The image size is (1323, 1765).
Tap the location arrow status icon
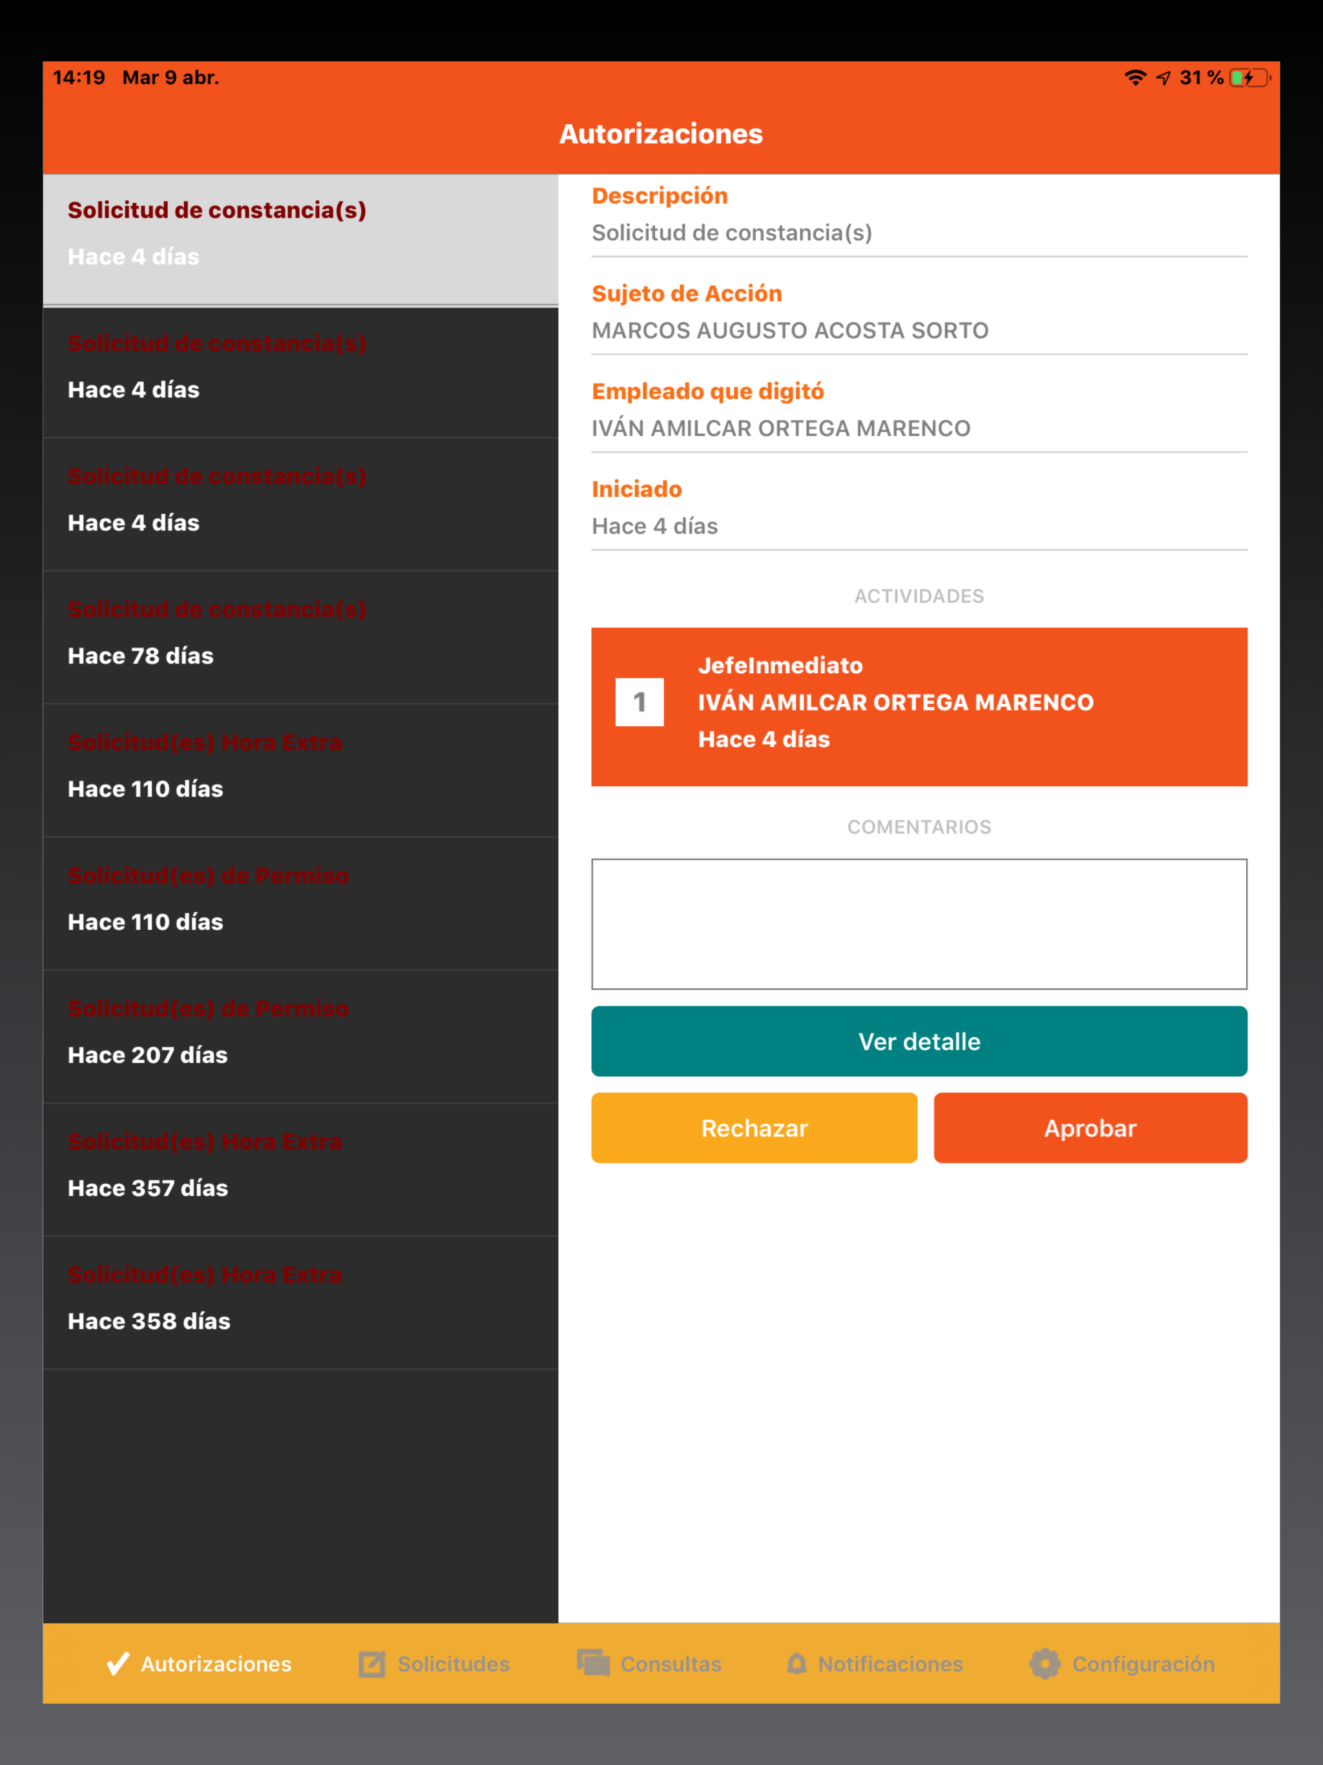coord(1163,78)
